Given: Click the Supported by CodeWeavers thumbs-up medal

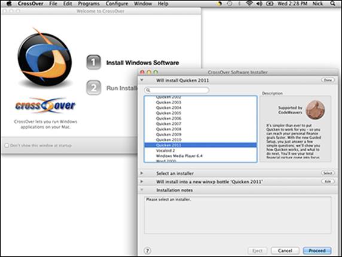Looking at the screenshot, I should tap(315, 110).
